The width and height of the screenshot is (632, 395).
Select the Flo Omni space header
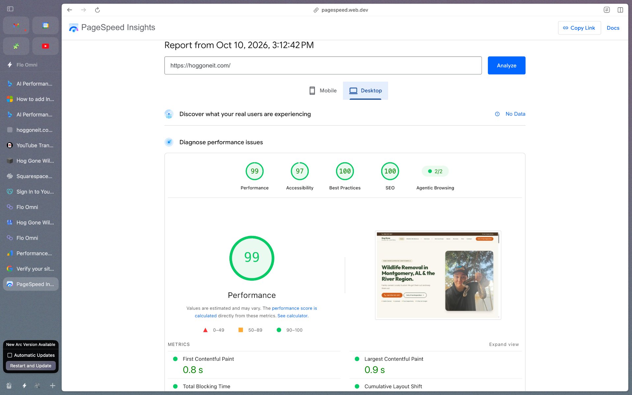click(x=27, y=65)
